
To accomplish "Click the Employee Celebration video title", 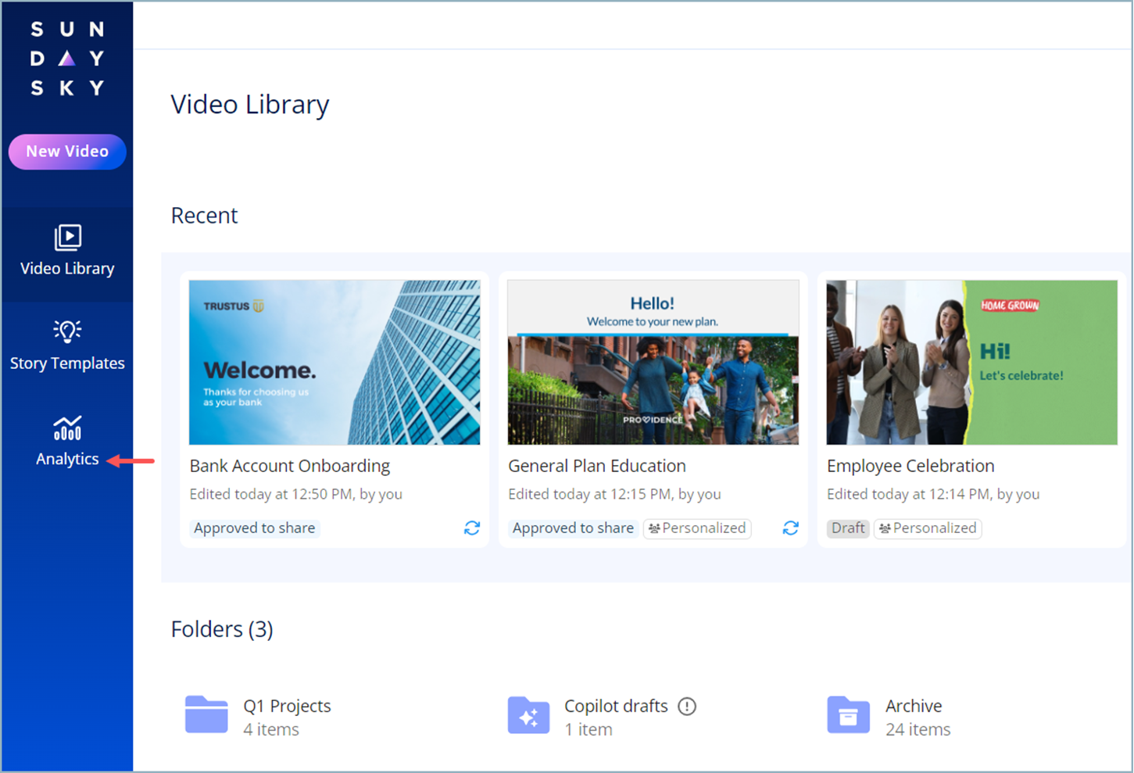I will coord(910,466).
